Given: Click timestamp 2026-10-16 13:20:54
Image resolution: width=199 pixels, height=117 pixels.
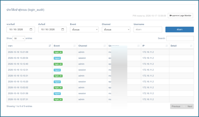Looking at the screenshot, I should pyautogui.click(x=18, y=58).
